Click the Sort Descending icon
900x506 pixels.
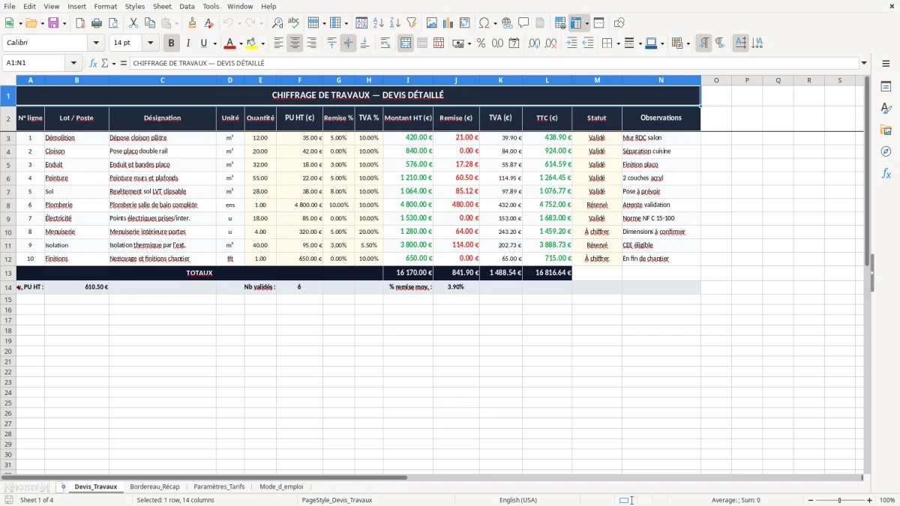(394, 23)
